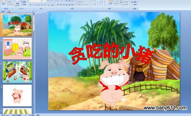Change the font color swatch
This screenshot has height=116, width=191.
[x=53, y=5]
